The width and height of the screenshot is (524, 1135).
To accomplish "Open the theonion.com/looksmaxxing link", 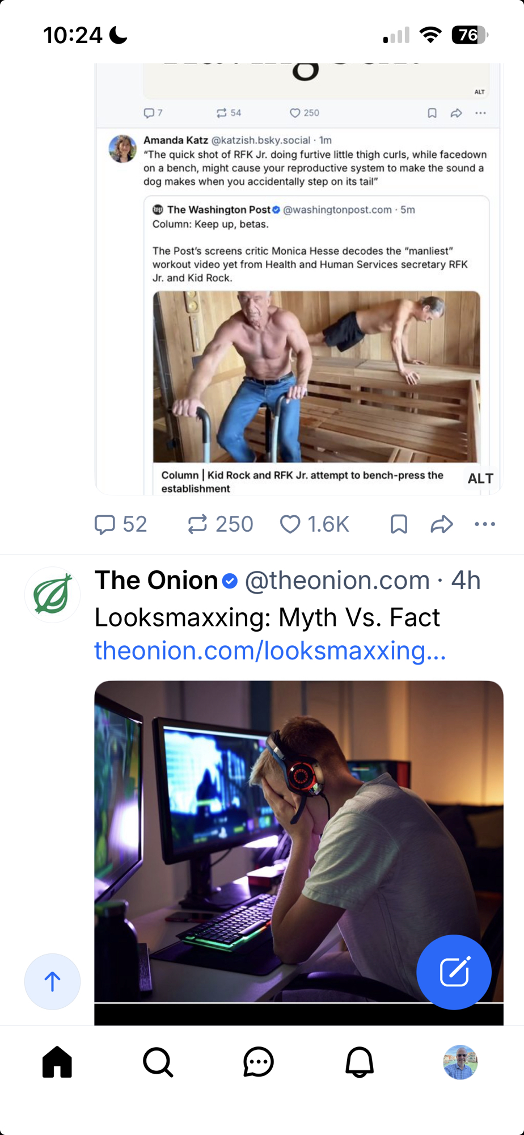I will (x=270, y=650).
